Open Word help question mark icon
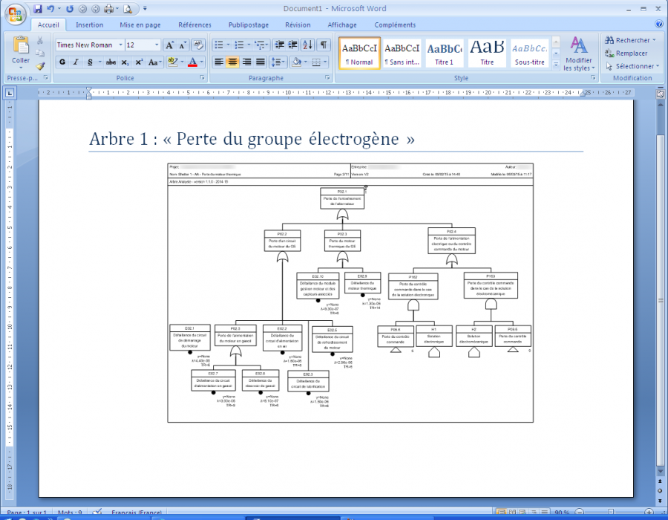Image resolution: width=668 pixels, height=520 pixels. point(658,25)
